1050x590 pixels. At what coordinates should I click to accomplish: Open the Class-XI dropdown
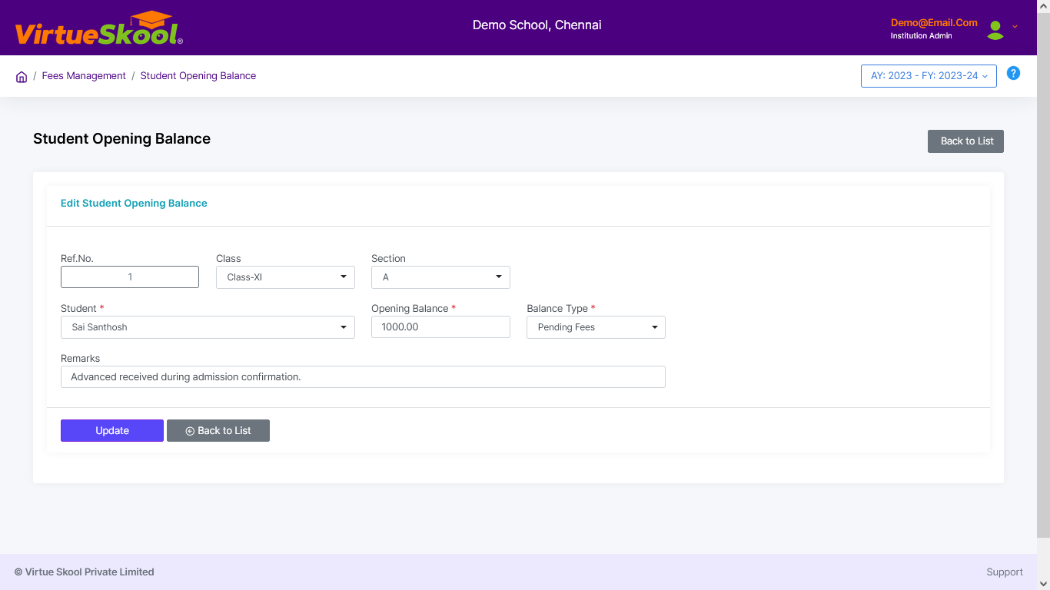coord(285,277)
